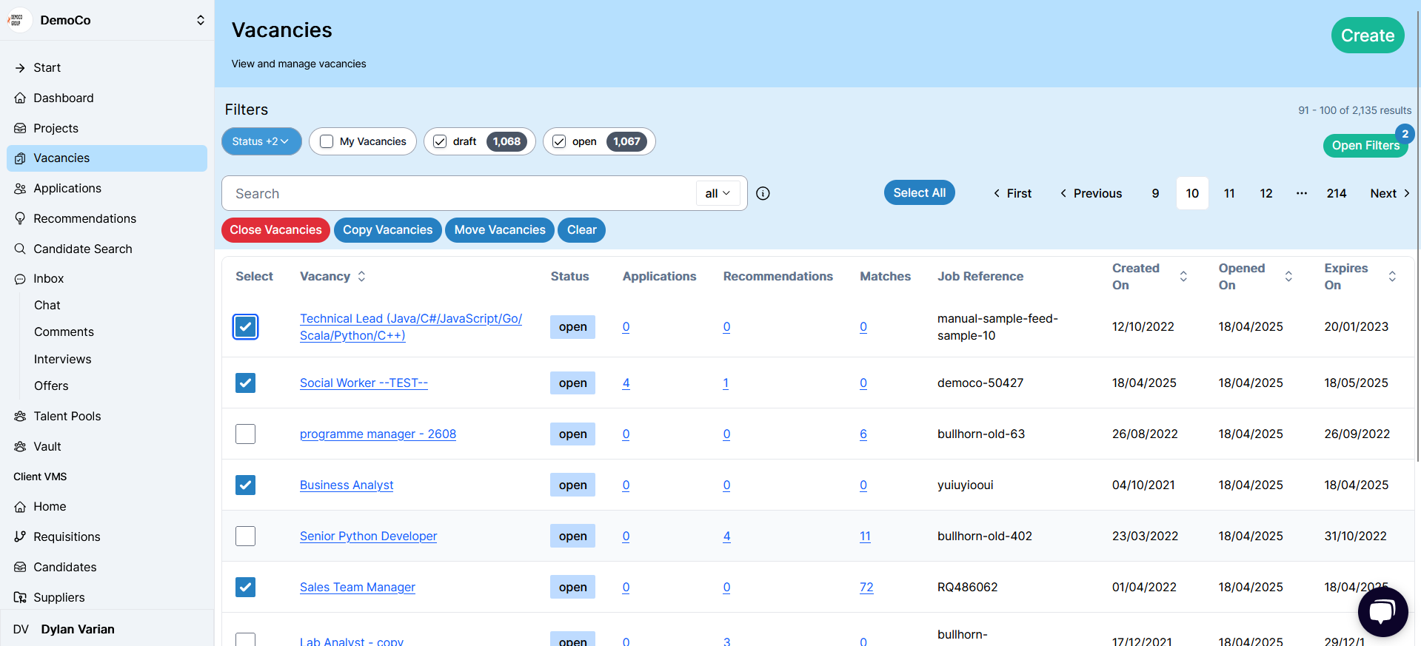This screenshot has width=1421, height=646.
Task: Deselect the Social Worker --TEST-- checkbox
Action: (245, 383)
